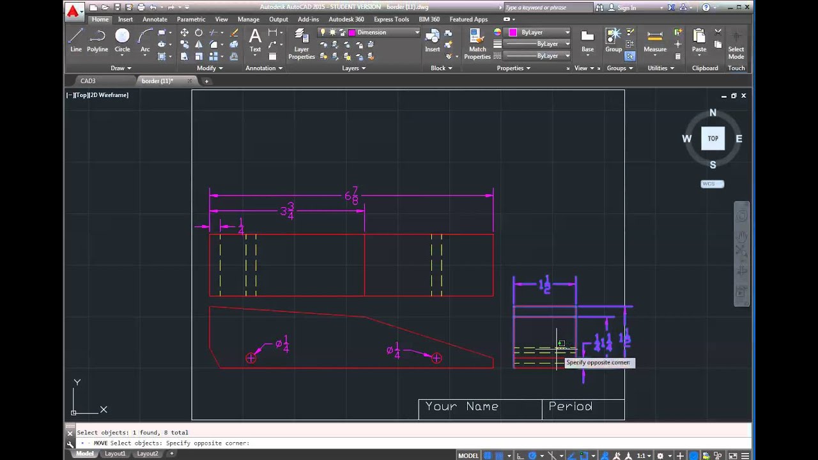Click the Quick Calculator icon in Utilities
This screenshot has width=818, height=460.
[x=678, y=56]
